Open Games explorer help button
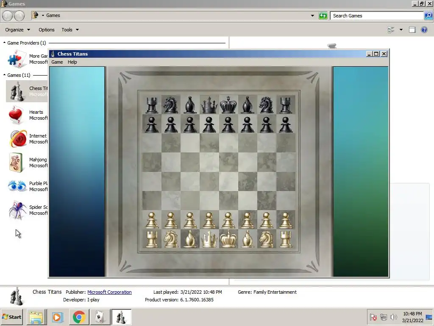This screenshot has height=326, width=434. (424, 30)
